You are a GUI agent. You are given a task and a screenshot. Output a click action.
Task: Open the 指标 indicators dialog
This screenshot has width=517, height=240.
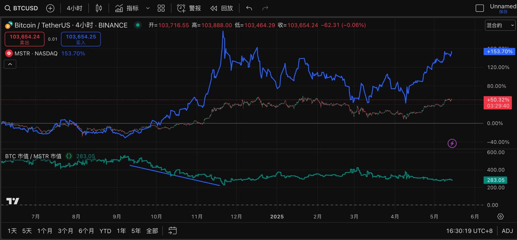click(128, 8)
